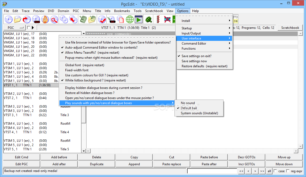Enable the case search checkbox
Image resolution: width=306 pixels, height=177 pixels.
(275, 171)
